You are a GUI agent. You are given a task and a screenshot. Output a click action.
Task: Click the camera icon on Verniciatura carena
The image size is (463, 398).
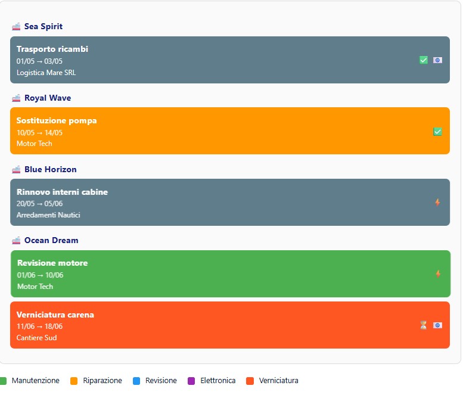click(437, 325)
